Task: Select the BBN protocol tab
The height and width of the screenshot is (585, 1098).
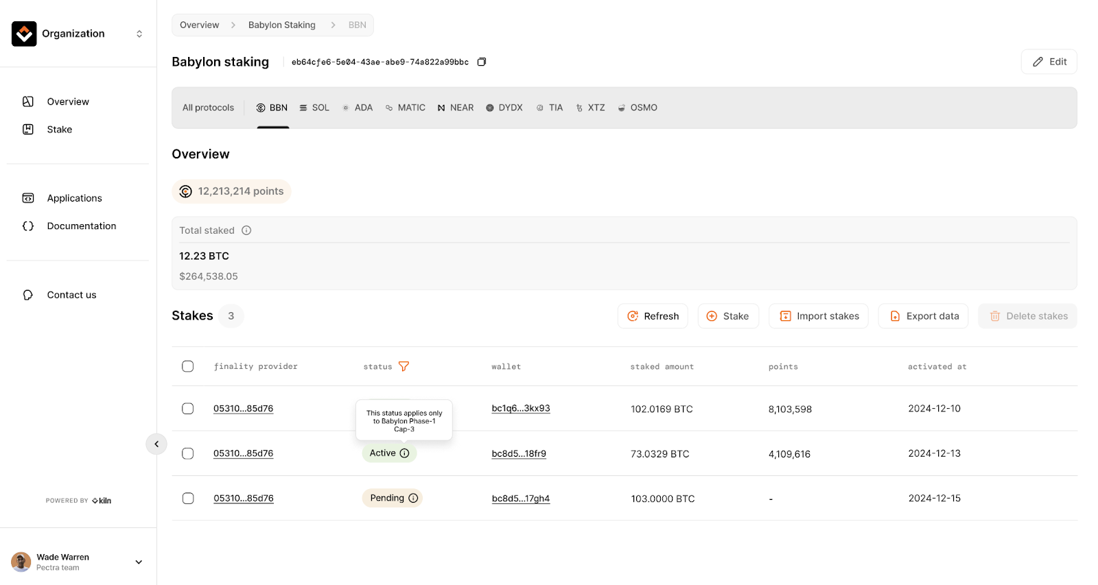Action: 272,108
